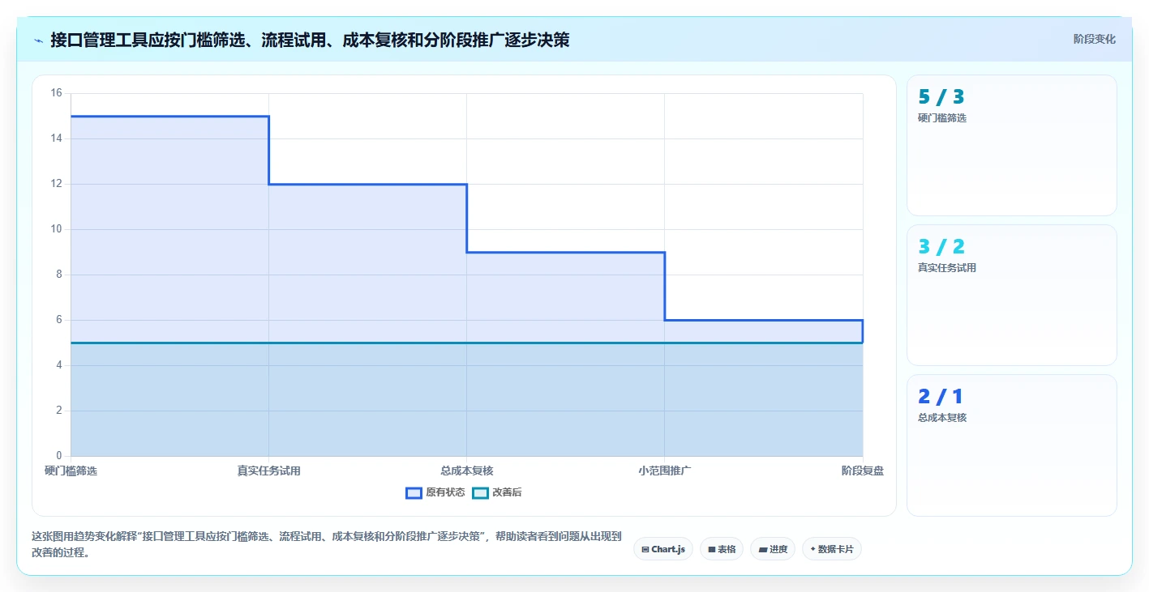Click the star icon in 数据卡片 tag
Viewport: 1149px width, 592px height.
812,549
